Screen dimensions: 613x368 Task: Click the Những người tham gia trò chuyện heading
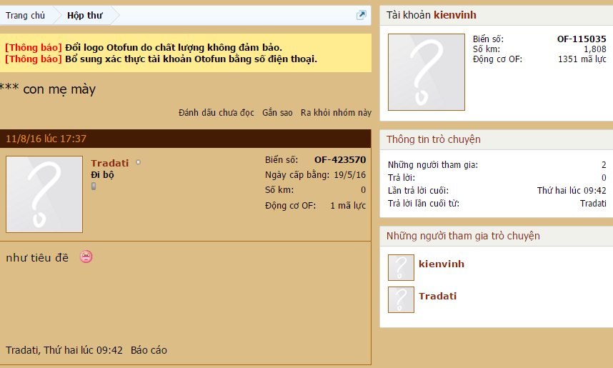(x=463, y=237)
